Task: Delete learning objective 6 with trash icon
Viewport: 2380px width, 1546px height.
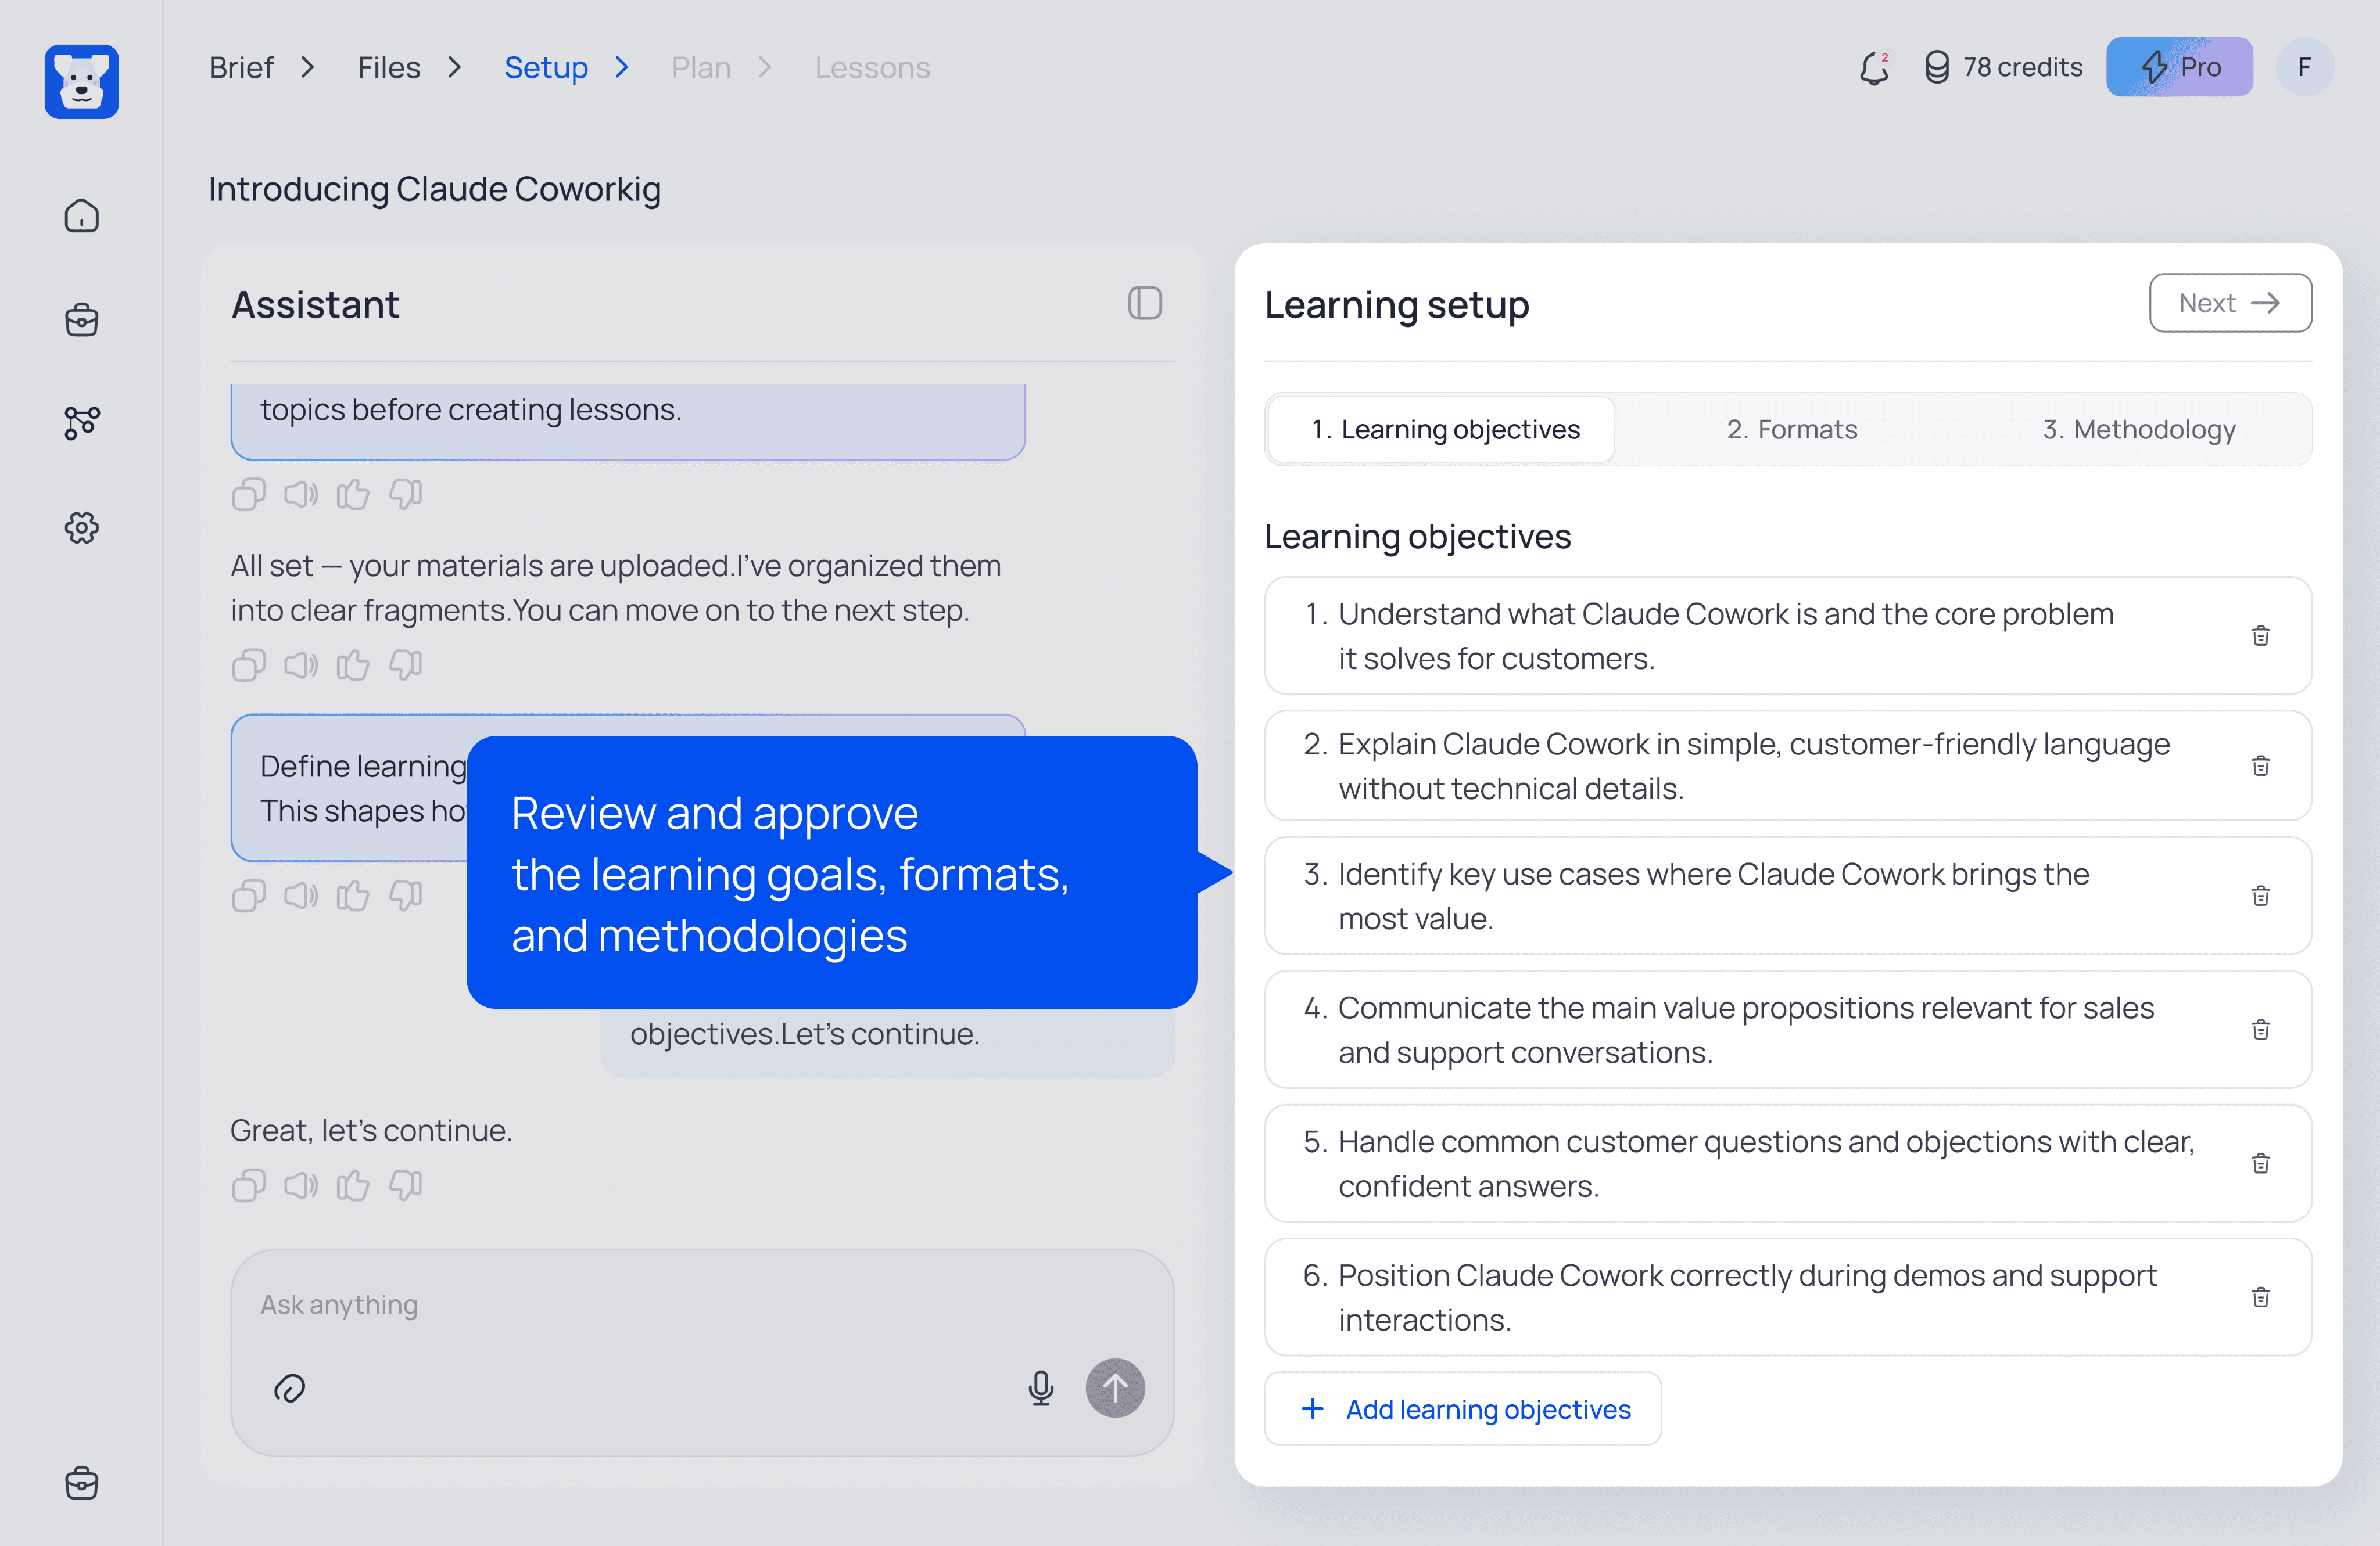Action: click(2260, 1296)
